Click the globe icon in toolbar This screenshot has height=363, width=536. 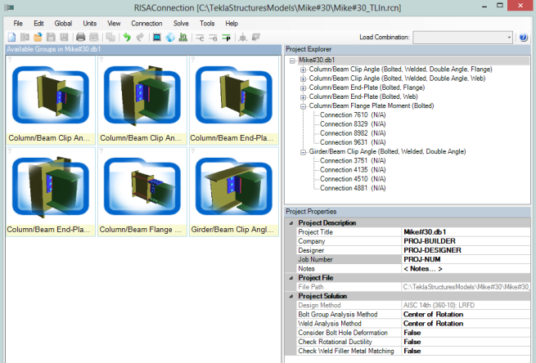point(170,38)
